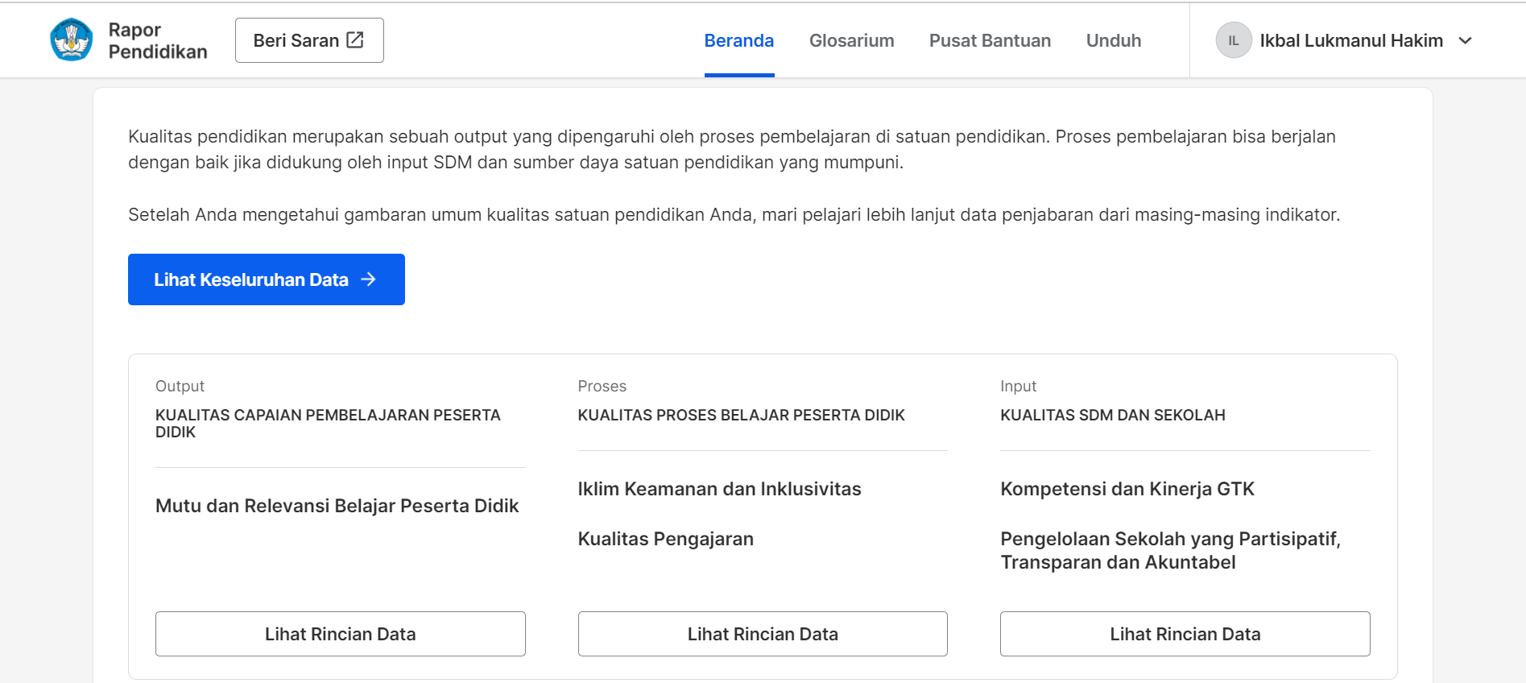The image size is (1526, 683).
Task: Click the Rapor Pendidikan logo emblem
Action: pos(72,39)
